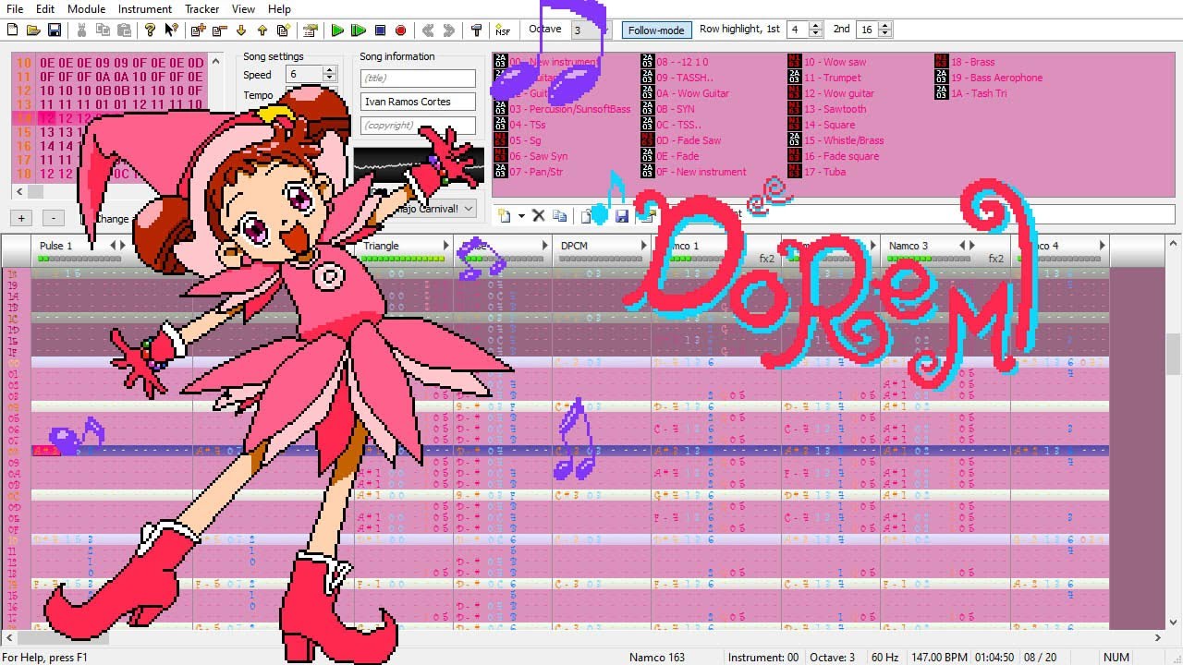Increase Speed with the spinner up arrow
The width and height of the screenshot is (1183, 665).
(330, 70)
